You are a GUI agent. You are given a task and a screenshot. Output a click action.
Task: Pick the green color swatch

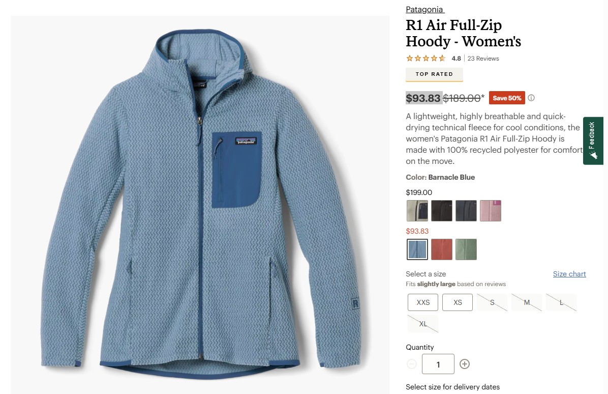pyautogui.click(x=466, y=249)
